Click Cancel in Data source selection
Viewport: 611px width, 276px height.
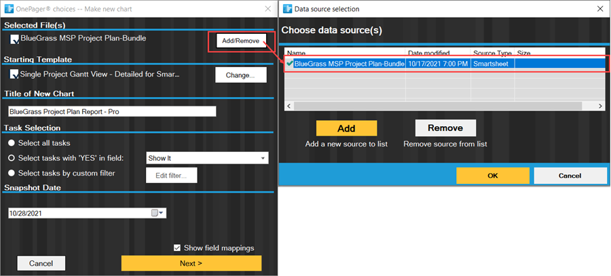(x=570, y=176)
